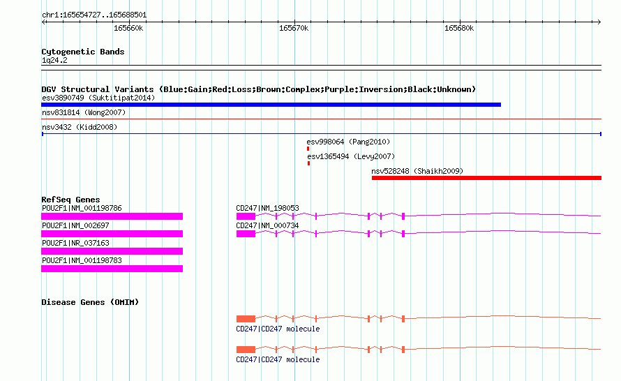
Task: Click the first exon block of CD247|NM_000734
Action: click(246, 234)
